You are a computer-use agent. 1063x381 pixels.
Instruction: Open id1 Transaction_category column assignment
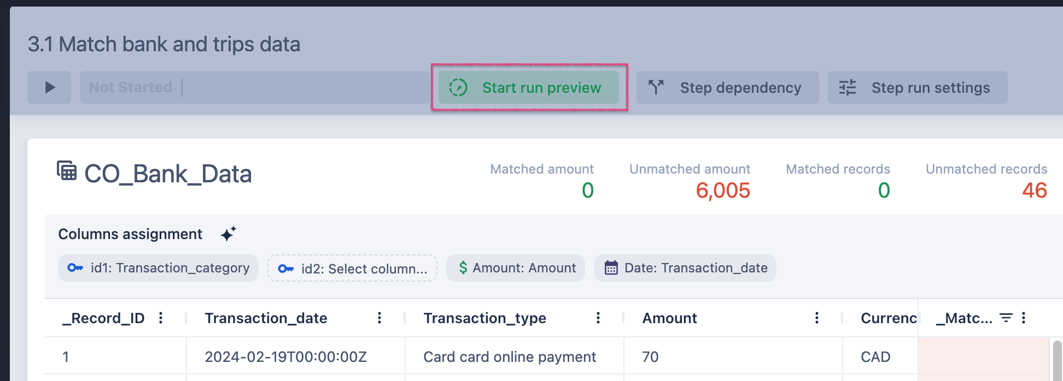point(158,268)
